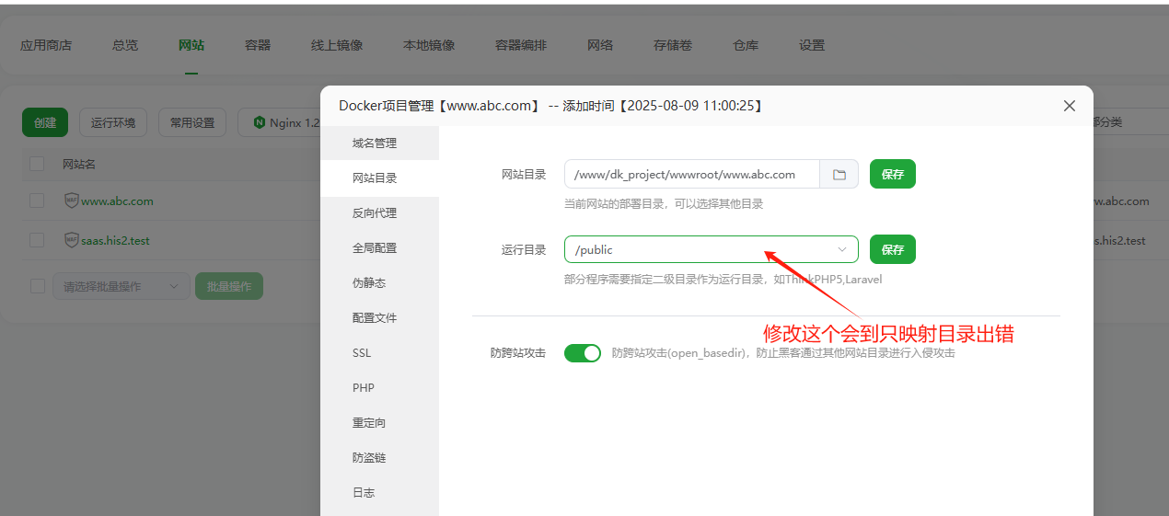This screenshot has width=1169, height=516.
Task: Click the WAF shield icon beside saas.his2.test
Action: point(71,240)
